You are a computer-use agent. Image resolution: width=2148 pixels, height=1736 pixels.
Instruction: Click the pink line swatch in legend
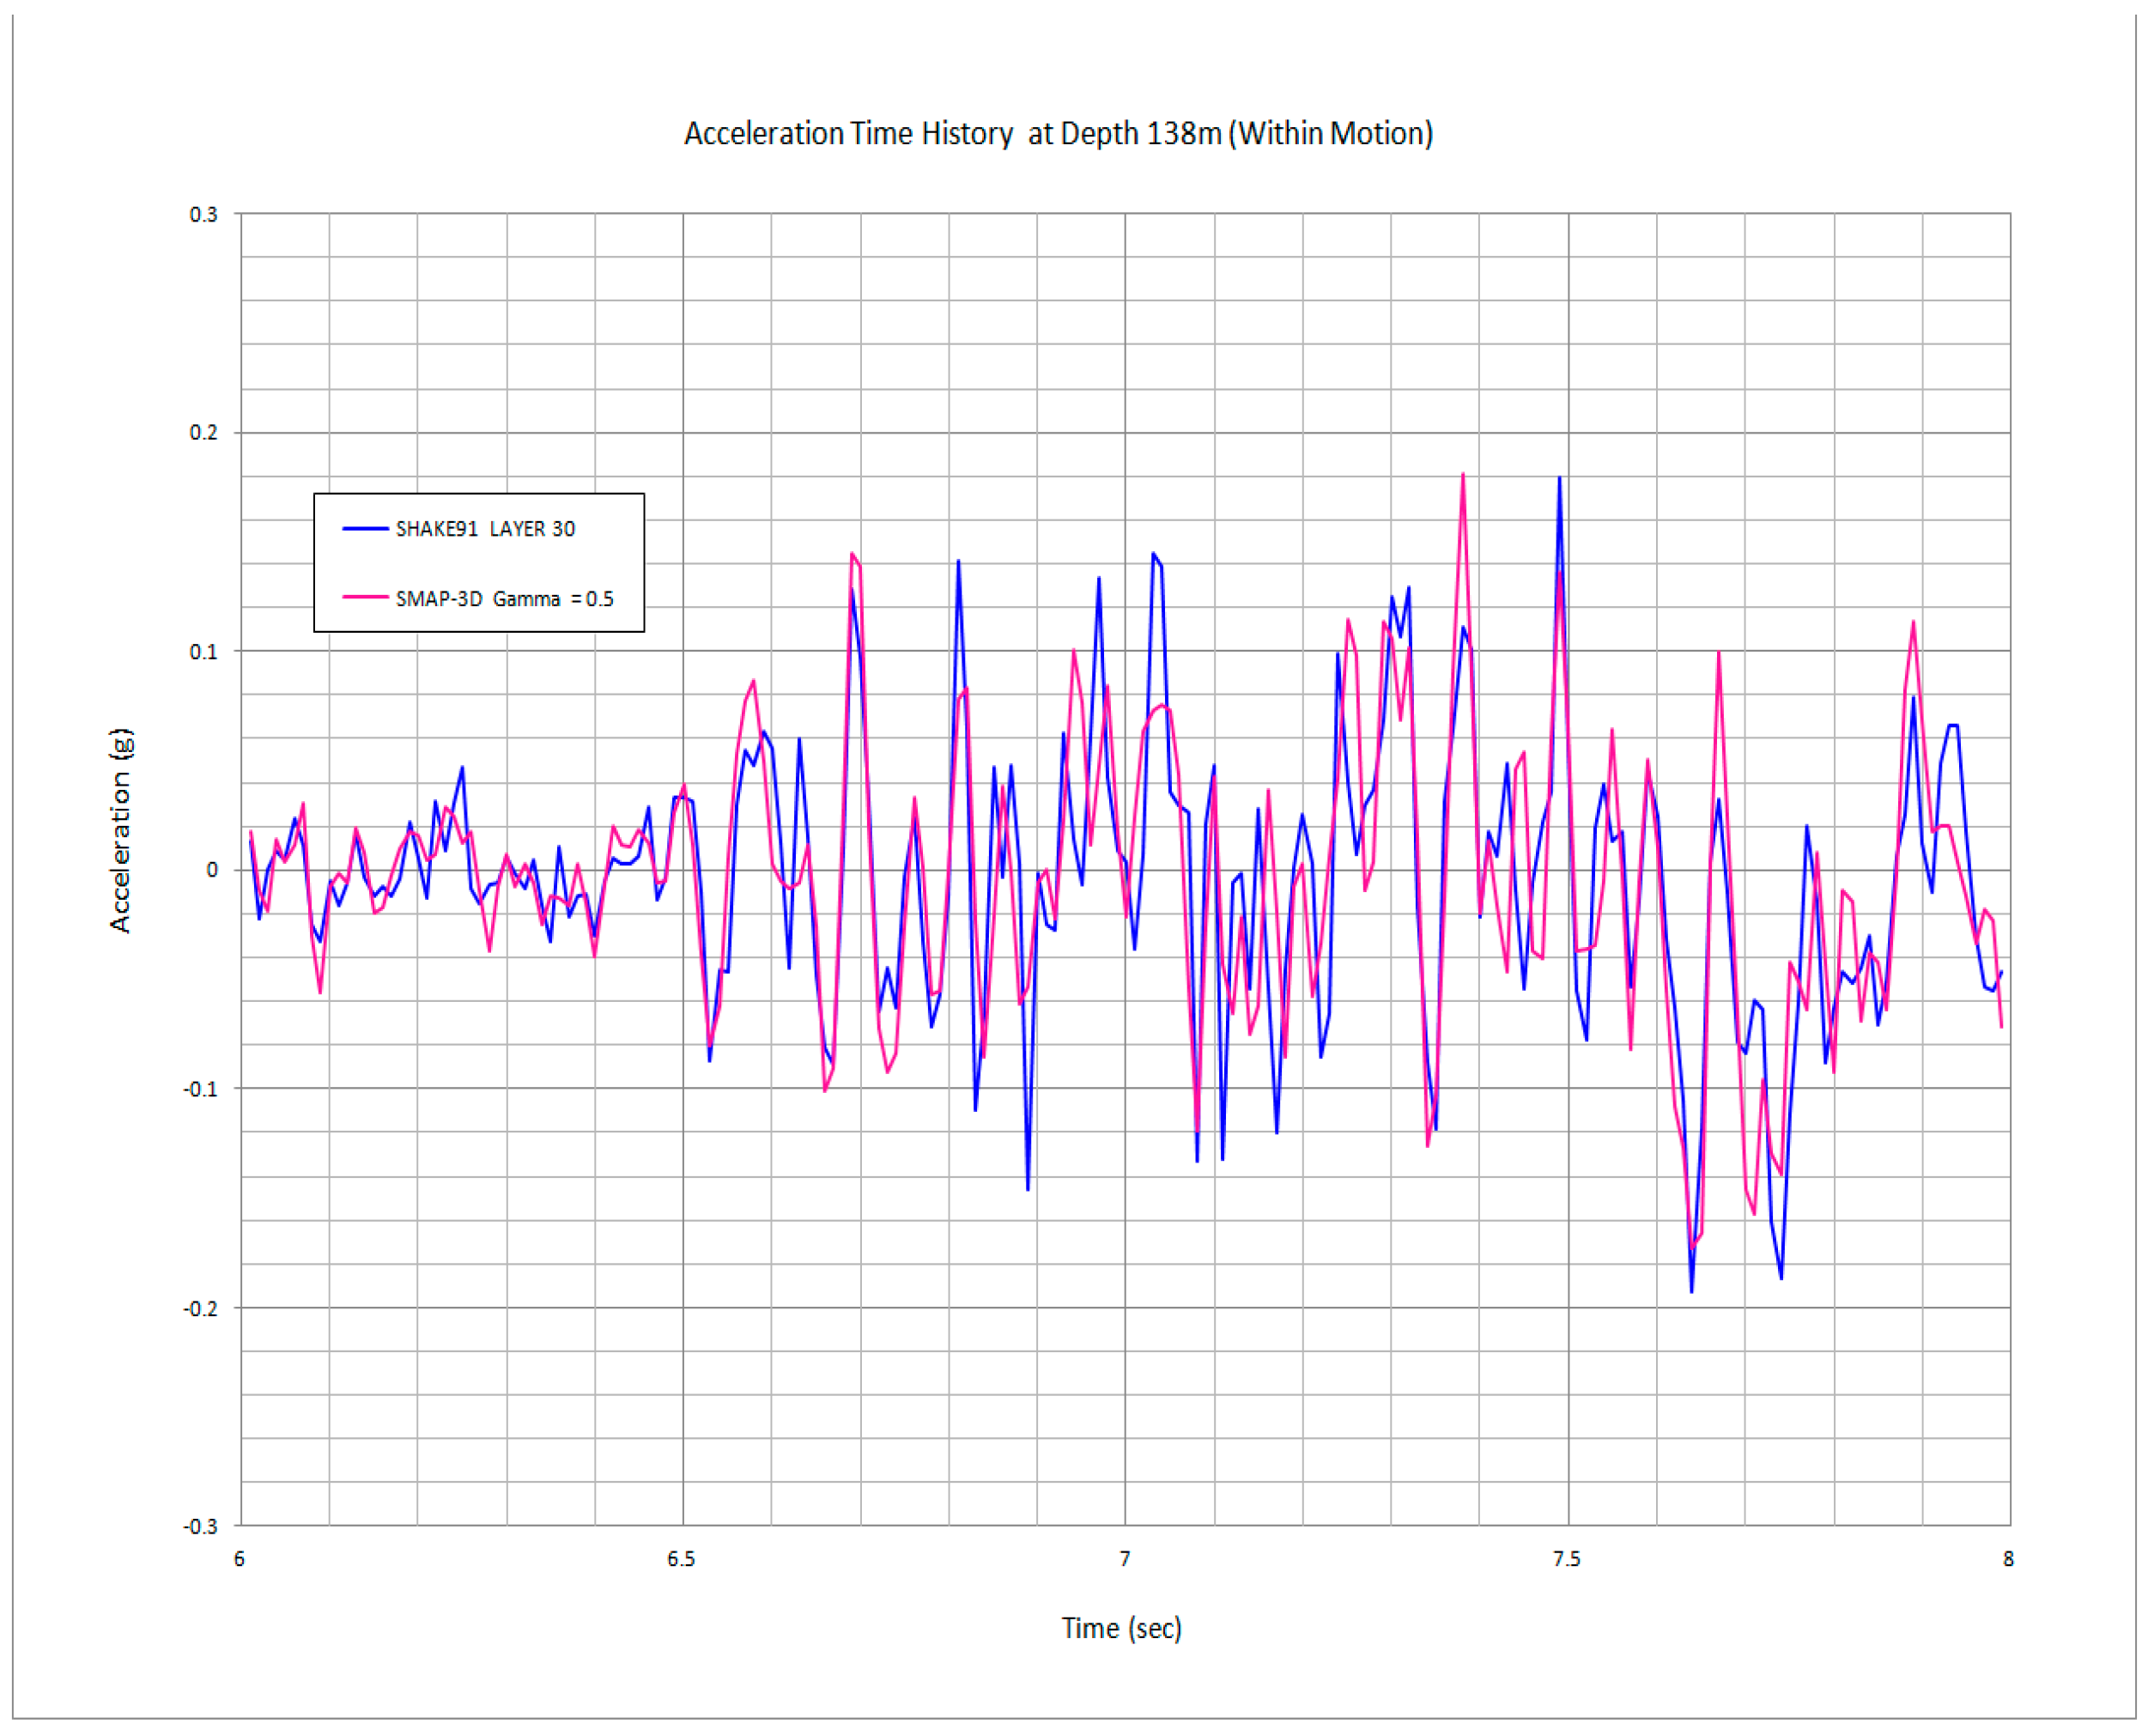tap(365, 598)
